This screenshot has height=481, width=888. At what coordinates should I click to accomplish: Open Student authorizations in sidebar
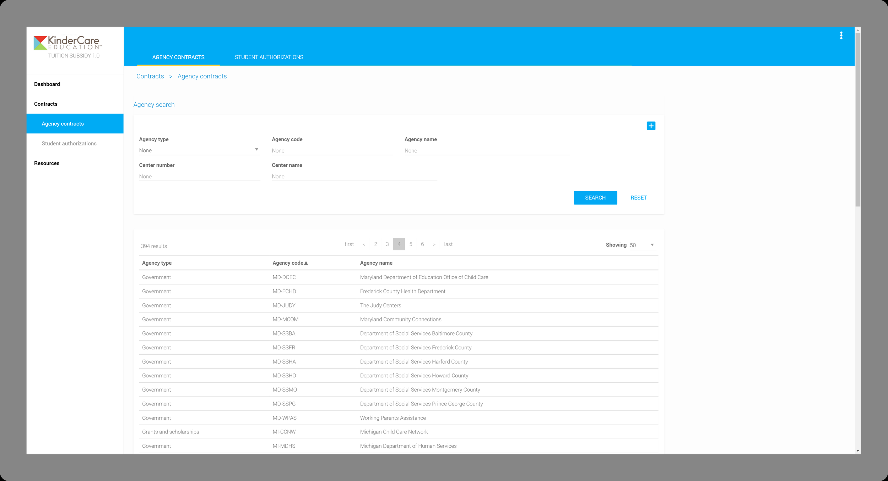[x=69, y=143]
